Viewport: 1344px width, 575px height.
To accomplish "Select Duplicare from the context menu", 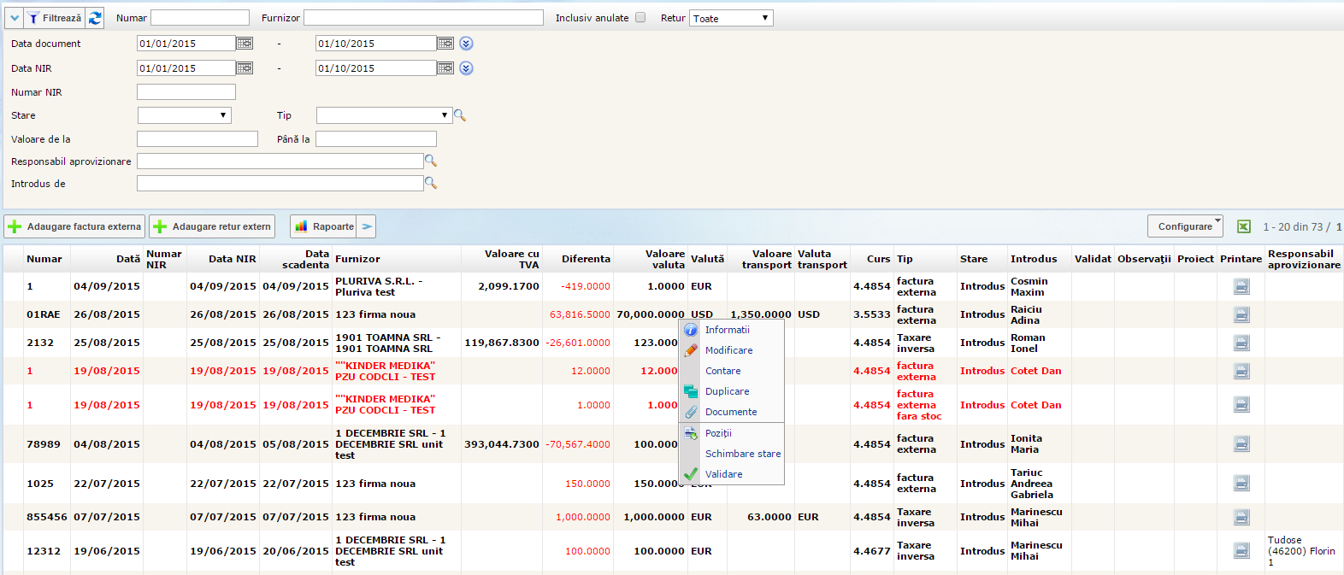I will tap(727, 391).
